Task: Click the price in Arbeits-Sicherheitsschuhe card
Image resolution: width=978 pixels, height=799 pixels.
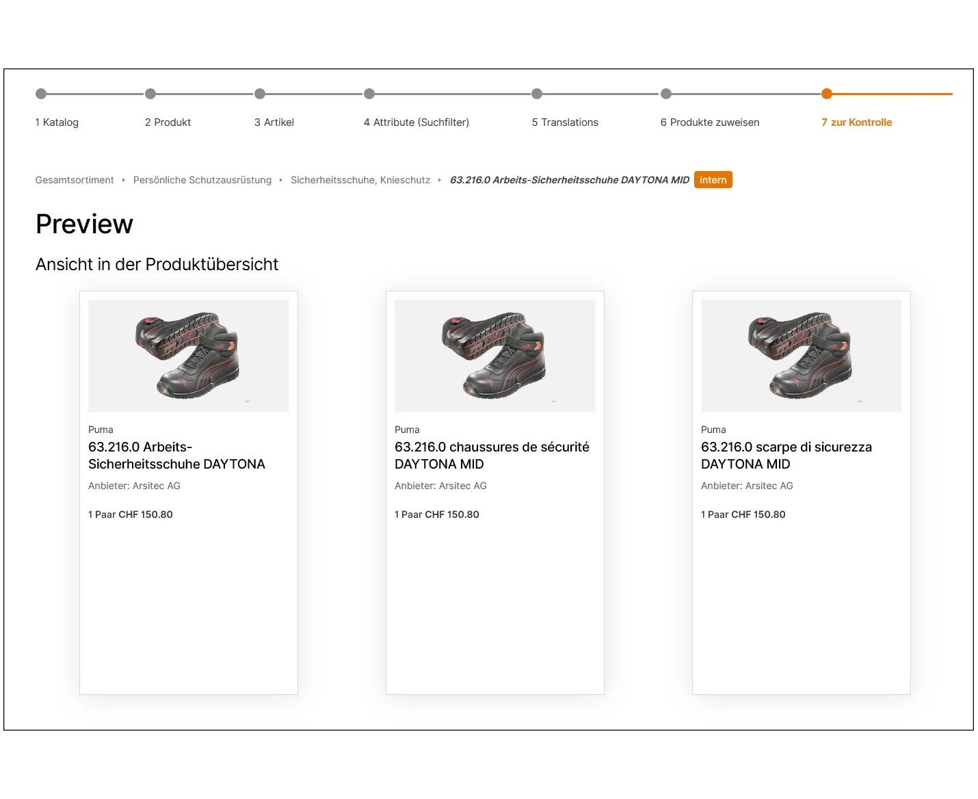Action: pyautogui.click(x=131, y=514)
